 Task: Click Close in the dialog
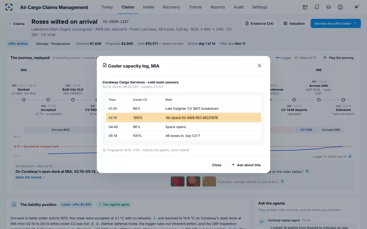(x=217, y=165)
